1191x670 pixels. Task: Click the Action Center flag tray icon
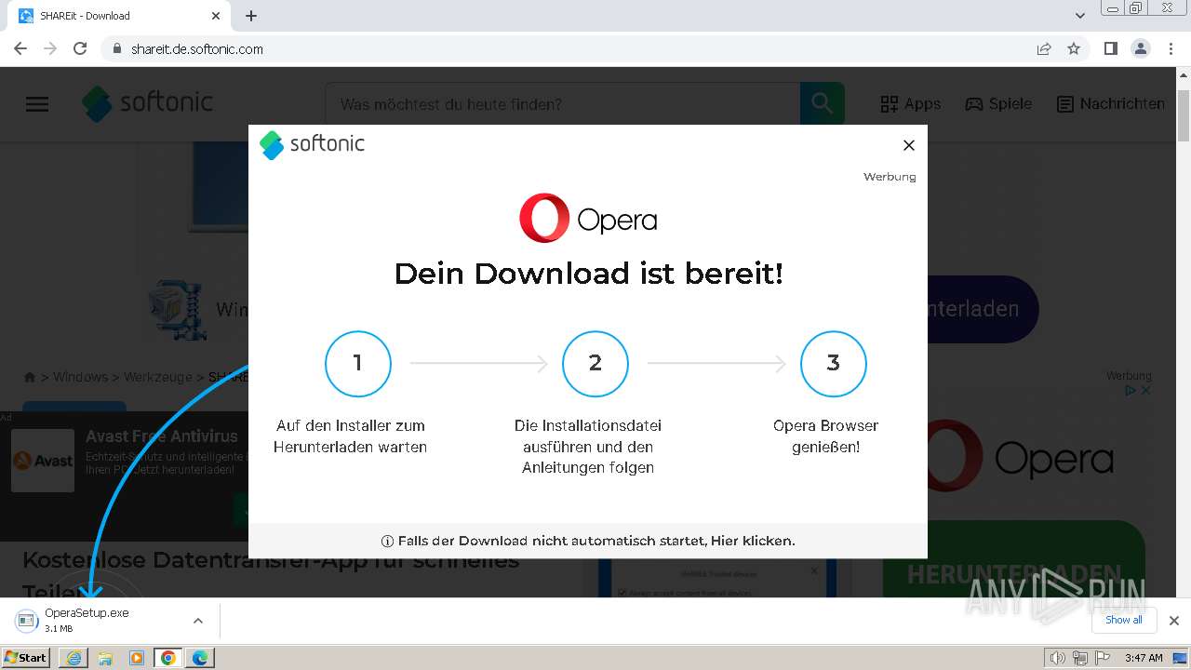coord(1103,658)
